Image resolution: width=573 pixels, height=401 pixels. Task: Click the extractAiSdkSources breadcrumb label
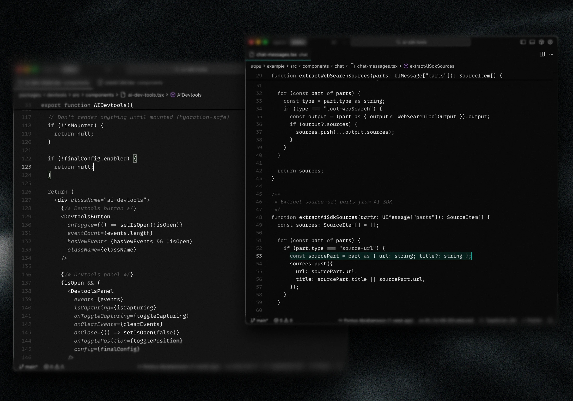[432, 66]
